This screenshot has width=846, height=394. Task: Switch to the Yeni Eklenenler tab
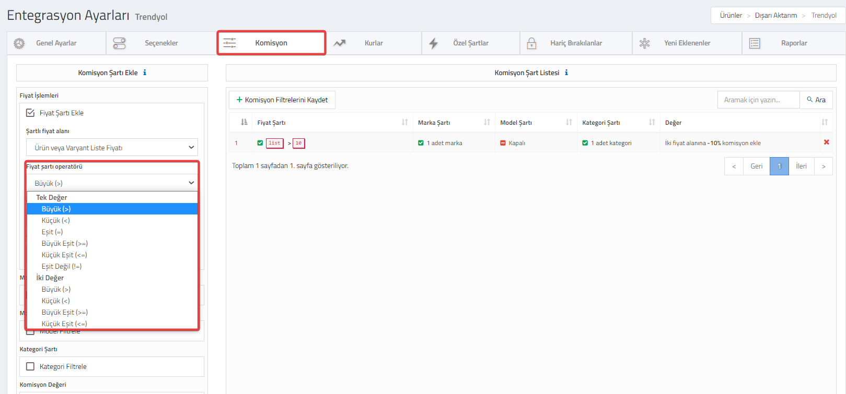[x=687, y=43]
